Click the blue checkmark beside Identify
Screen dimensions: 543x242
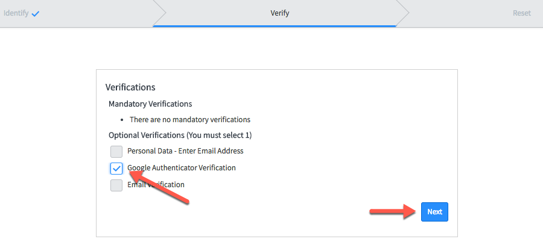tap(36, 13)
